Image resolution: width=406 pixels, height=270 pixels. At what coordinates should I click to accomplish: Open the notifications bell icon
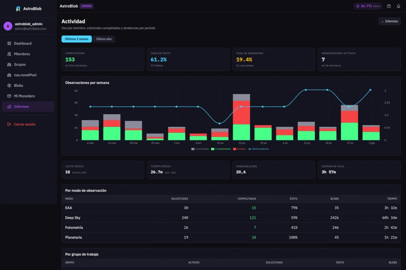(398, 6)
